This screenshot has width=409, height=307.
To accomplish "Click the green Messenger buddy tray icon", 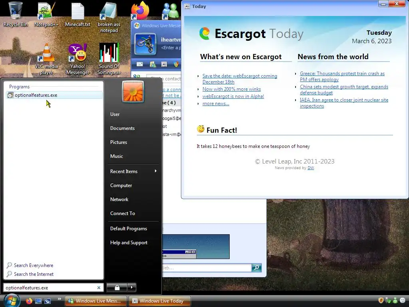I will 395,301.
